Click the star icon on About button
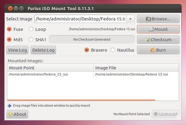This screenshot has width=186, height=125. click(10, 114)
